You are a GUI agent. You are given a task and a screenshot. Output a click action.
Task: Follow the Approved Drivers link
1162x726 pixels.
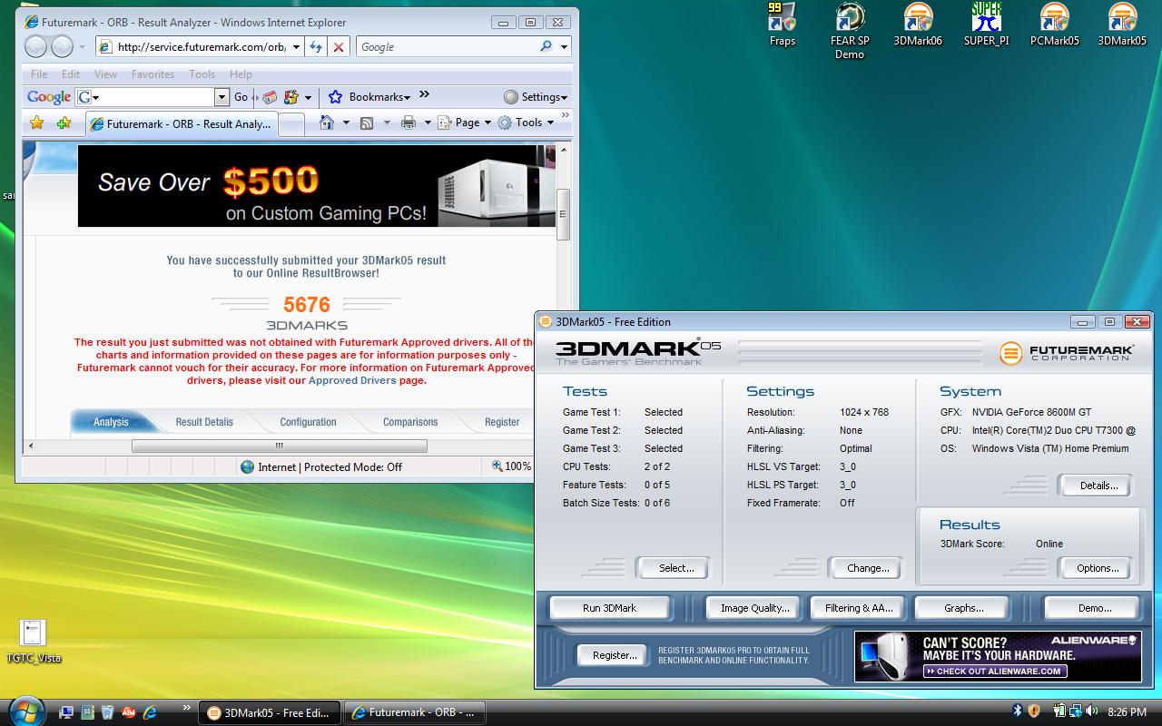click(x=352, y=380)
